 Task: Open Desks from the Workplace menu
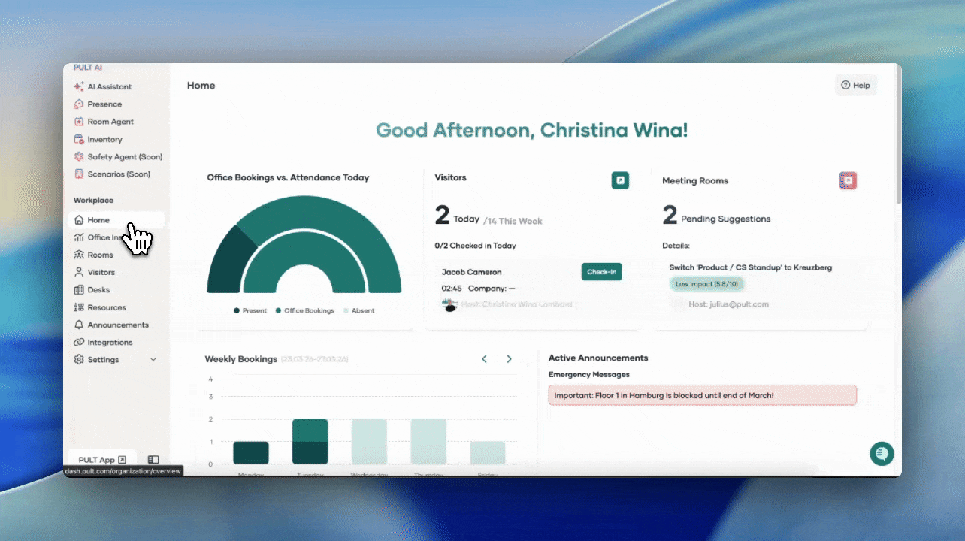98,289
